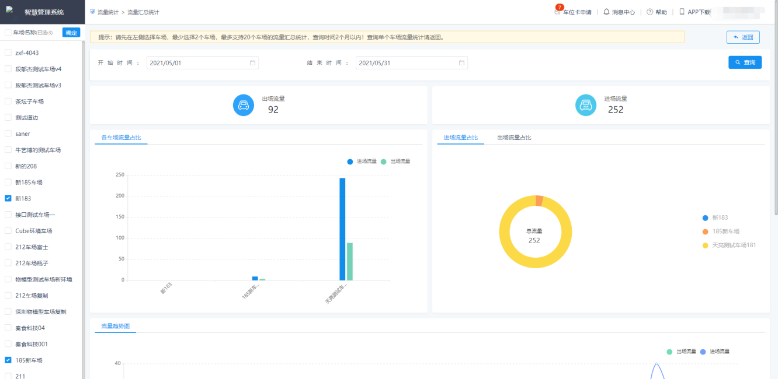
Task: Open the APP下载 link
Action: click(x=699, y=12)
